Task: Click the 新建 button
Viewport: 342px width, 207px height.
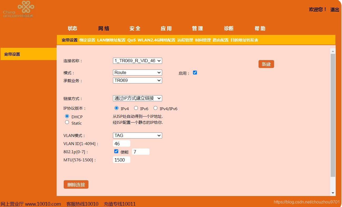Action: click(x=266, y=64)
